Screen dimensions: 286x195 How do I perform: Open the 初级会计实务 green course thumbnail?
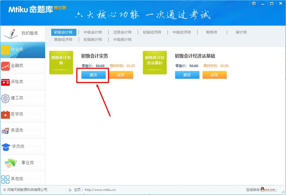click(61, 62)
